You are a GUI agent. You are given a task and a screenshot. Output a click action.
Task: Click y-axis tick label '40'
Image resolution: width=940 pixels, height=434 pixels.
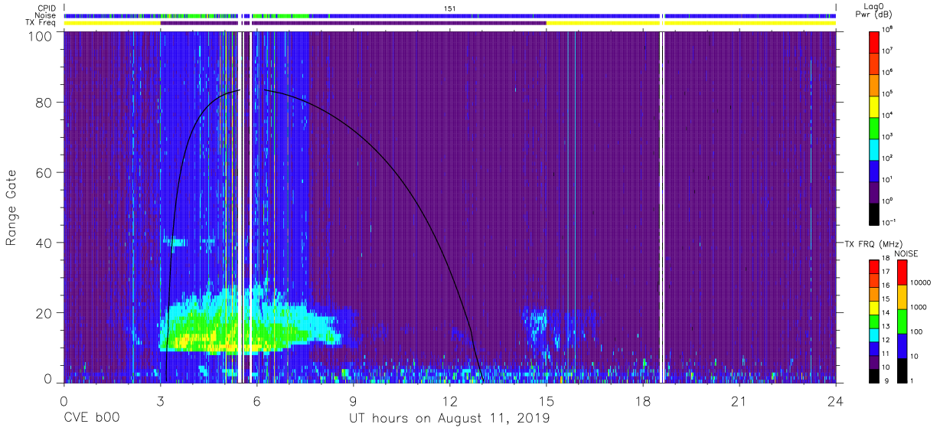[x=44, y=243]
